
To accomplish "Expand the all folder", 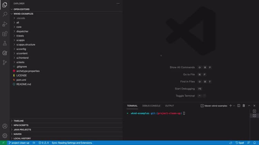I will [66, 23].
